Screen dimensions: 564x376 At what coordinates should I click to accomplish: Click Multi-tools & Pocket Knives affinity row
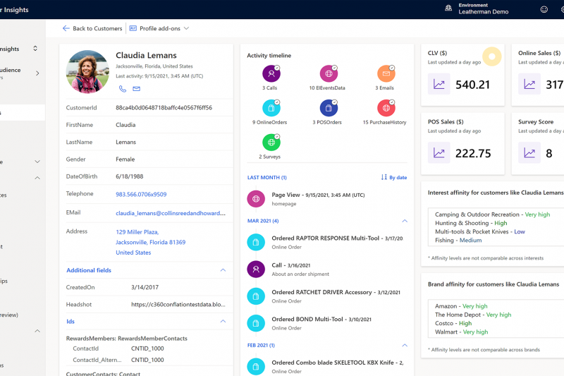pos(480,231)
